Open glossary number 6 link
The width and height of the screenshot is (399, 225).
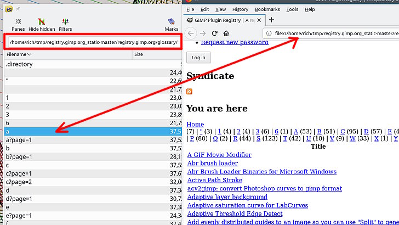tap(276, 132)
